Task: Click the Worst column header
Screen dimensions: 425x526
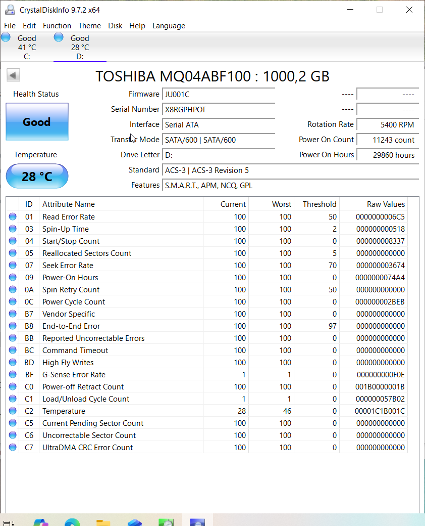Action: (271, 204)
